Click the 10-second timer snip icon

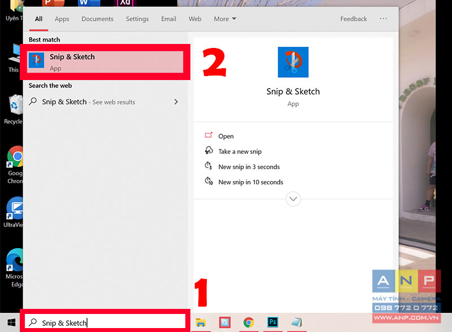pyautogui.click(x=208, y=182)
